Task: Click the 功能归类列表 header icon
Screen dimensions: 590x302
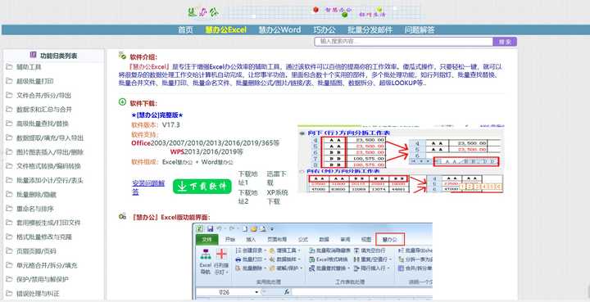Action: coord(34,55)
